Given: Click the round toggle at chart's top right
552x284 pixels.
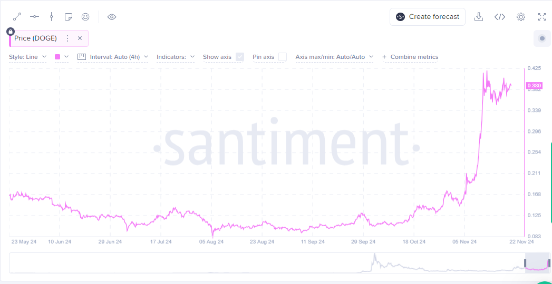Looking at the screenshot, I should [x=542, y=38].
